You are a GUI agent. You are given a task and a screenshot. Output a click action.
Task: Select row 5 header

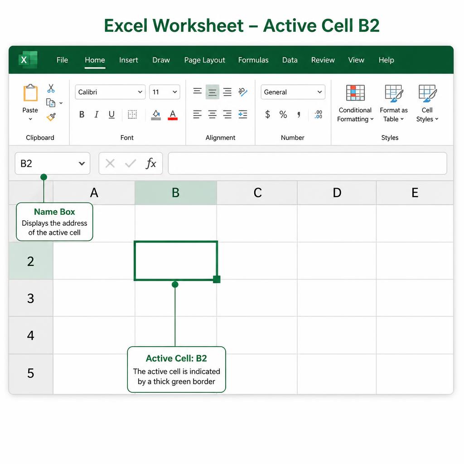click(31, 373)
